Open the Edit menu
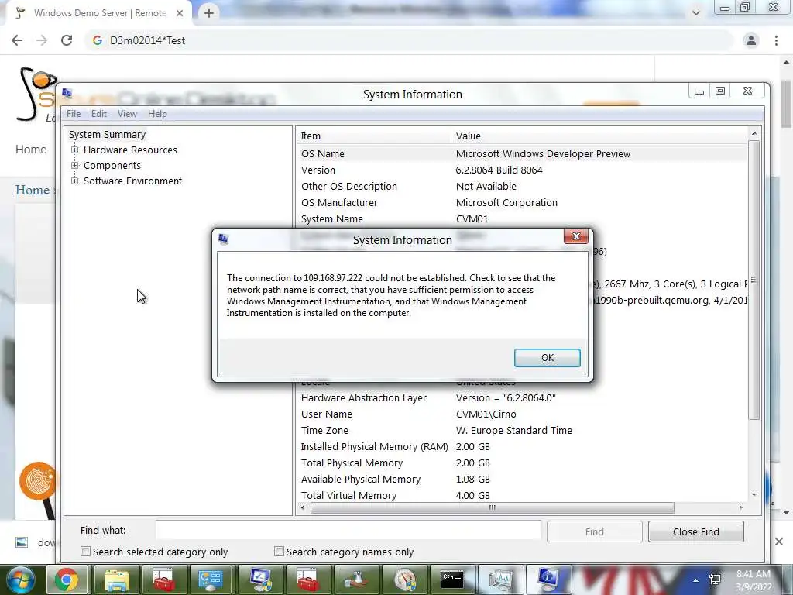 point(99,114)
